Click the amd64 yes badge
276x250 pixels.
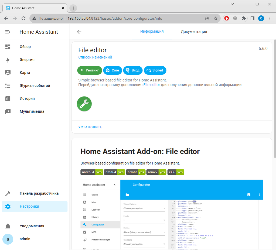pyautogui.click(x=114, y=172)
